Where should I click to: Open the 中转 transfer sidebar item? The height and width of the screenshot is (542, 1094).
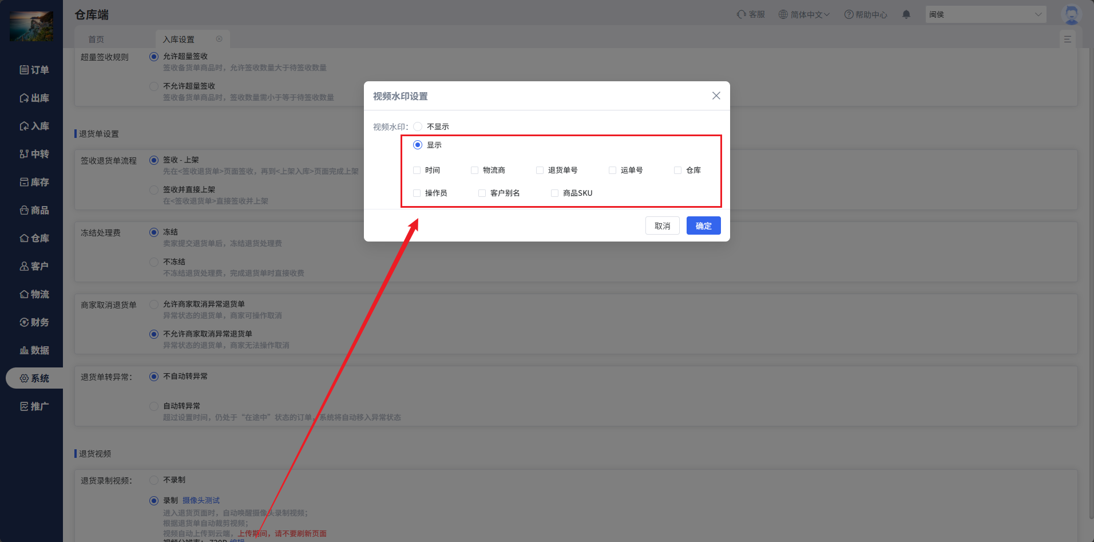coord(34,154)
